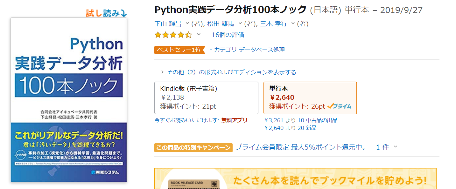456x189 pixels.
Task: Expand the campaign 1 件 chevron
Action: (396, 147)
